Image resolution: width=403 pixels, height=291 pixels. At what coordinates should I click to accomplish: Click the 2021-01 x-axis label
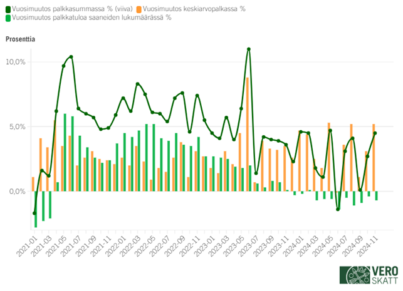pos(28,246)
